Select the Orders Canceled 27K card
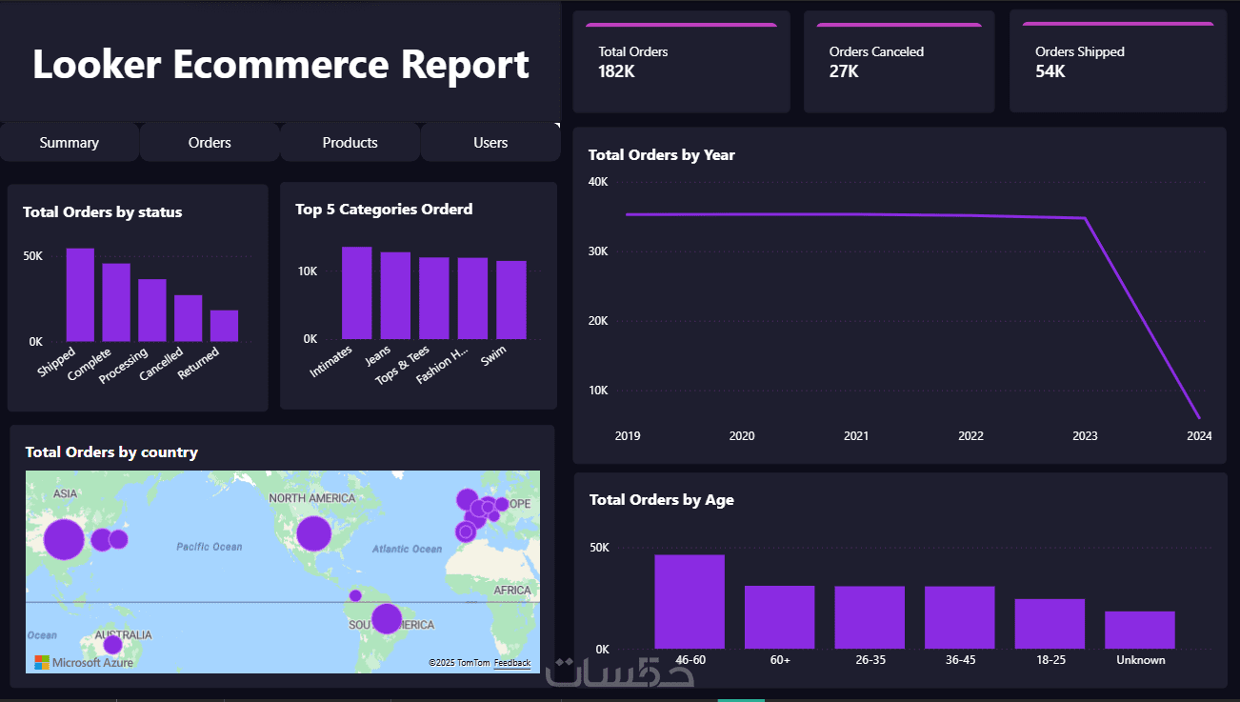The height and width of the screenshot is (702, 1240). [899, 62]
